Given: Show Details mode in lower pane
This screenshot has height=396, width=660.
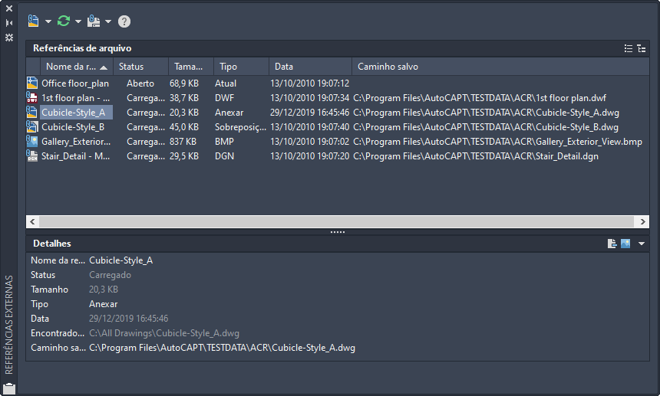Looking at the screenshot, I should [x=612, y=244].
